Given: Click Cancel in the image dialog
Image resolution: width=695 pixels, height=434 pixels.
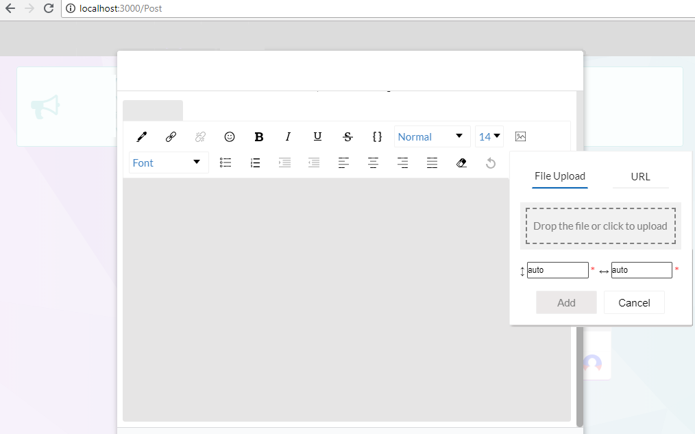Looking at the screenshot, I should pos(633,302).
